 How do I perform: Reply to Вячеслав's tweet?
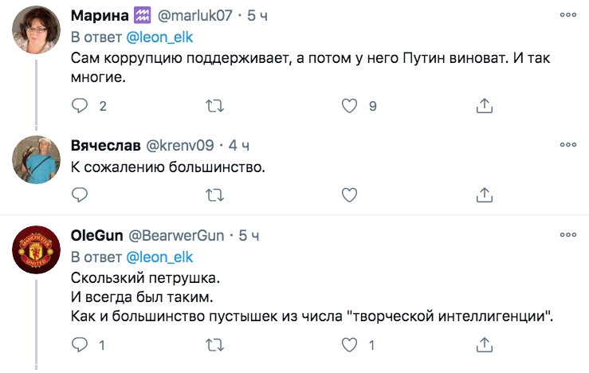pos(80,194)
